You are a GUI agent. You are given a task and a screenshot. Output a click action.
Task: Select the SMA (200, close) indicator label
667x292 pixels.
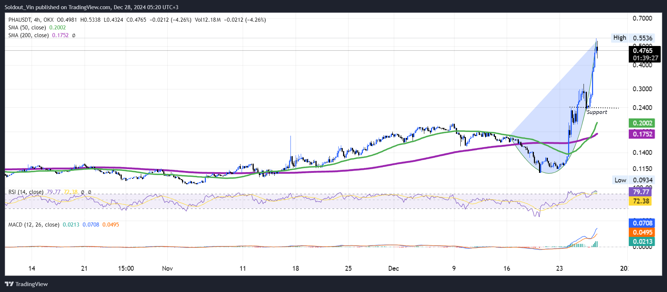[x=28, y=35]
